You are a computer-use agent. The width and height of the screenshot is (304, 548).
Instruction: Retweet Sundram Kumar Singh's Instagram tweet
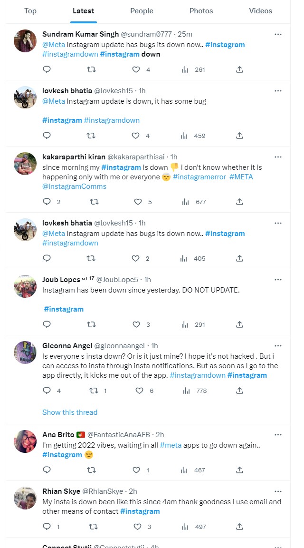tap(91, 69)
